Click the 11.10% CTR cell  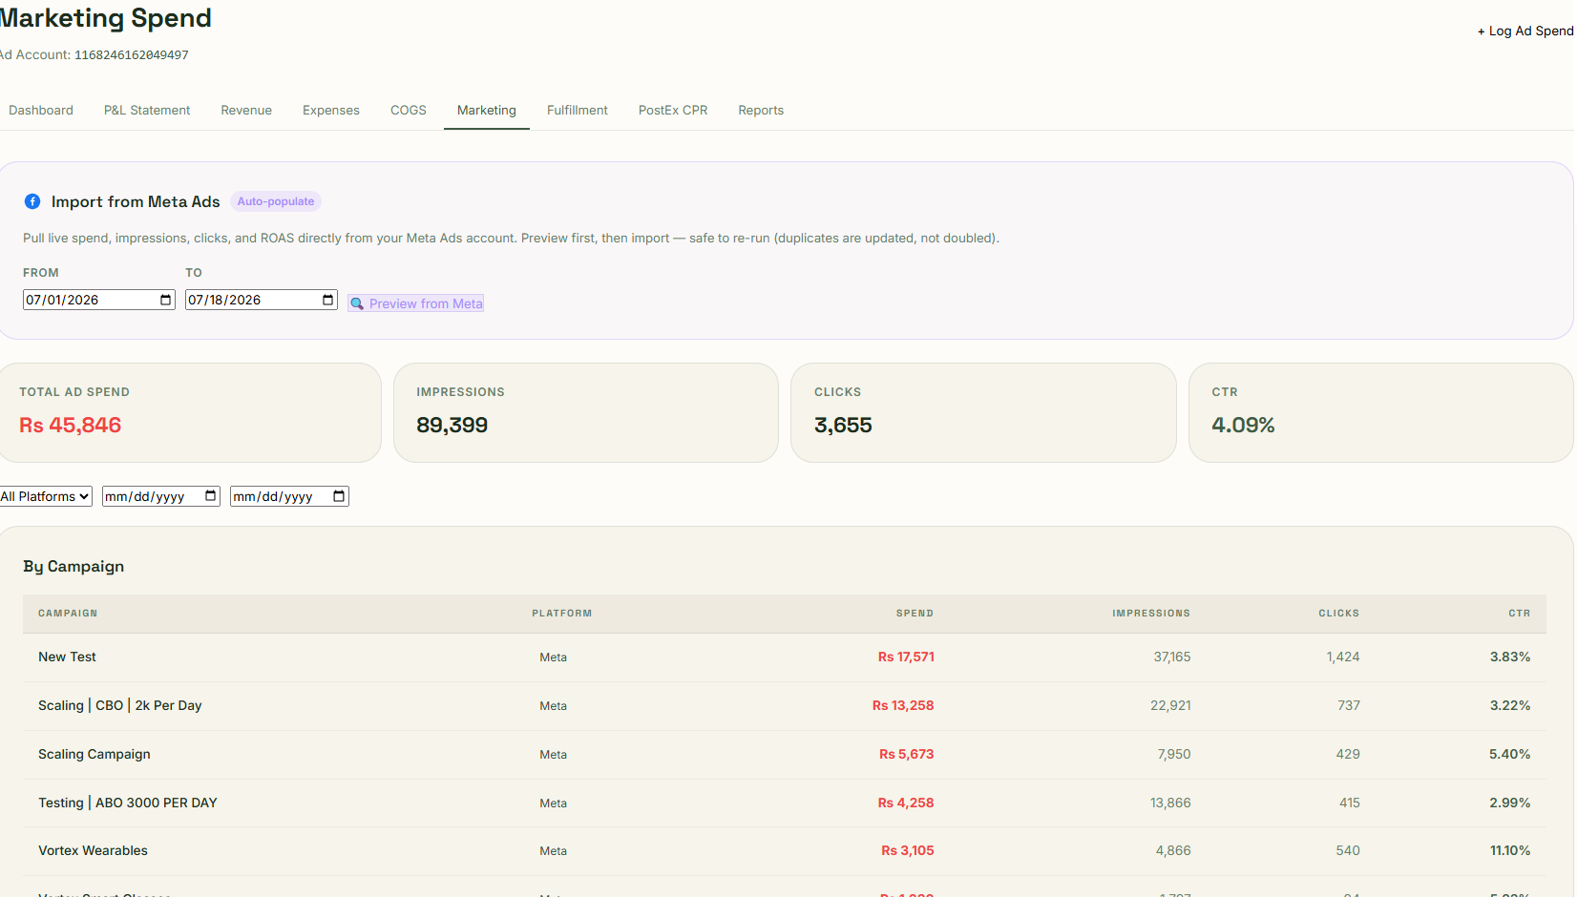point(1510,851)
